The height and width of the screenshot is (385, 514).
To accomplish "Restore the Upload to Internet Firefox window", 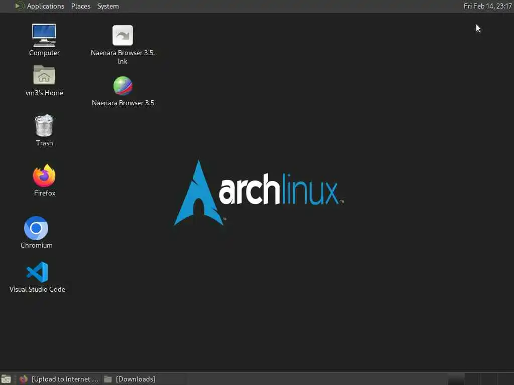I will [59, 379].
